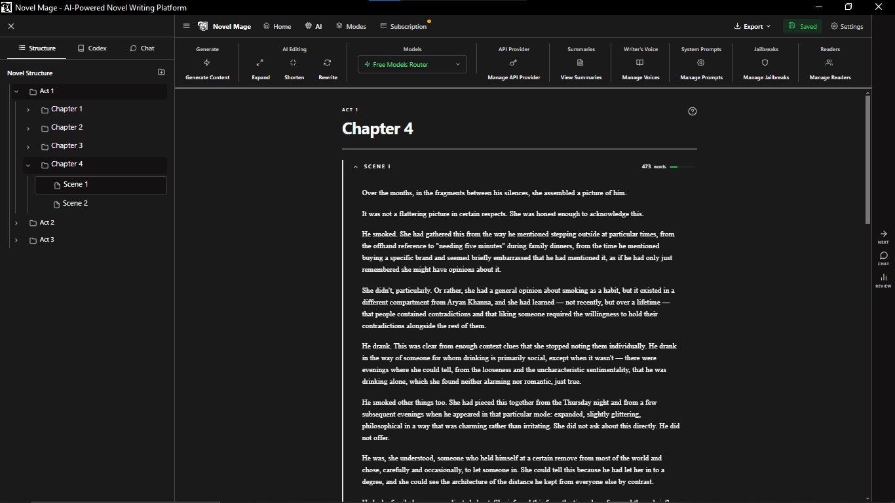Click the Chapter 1 folder icon
895x503 pixels.
[x=45, y=110]
